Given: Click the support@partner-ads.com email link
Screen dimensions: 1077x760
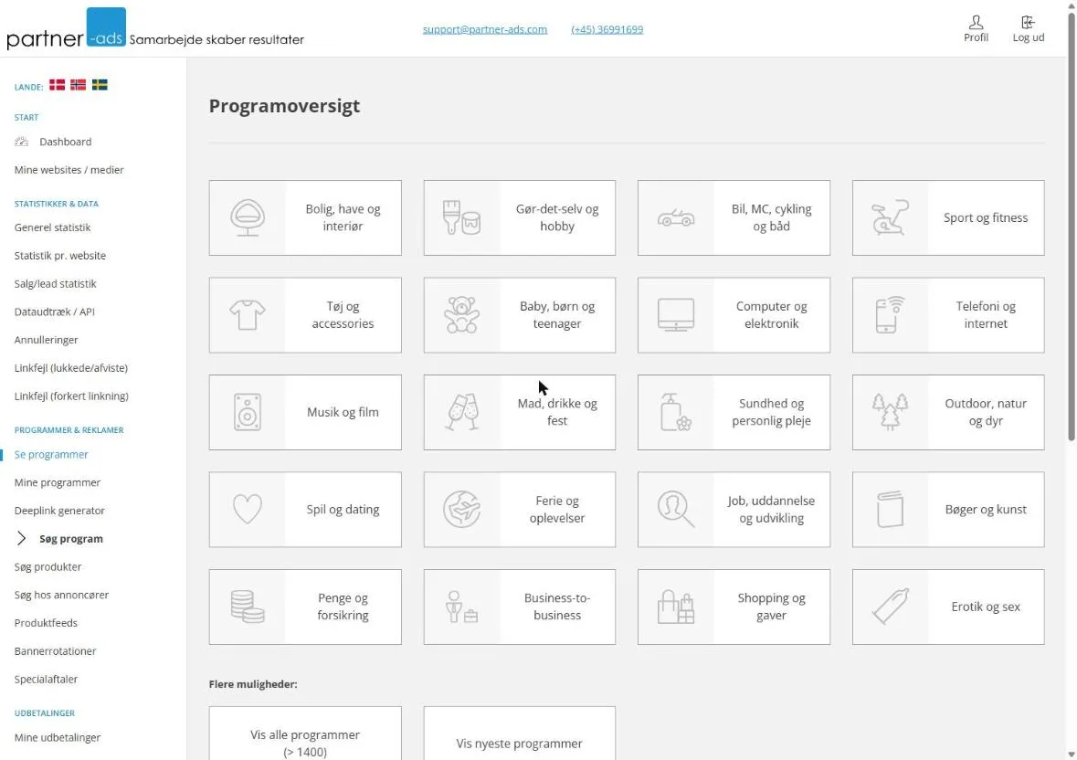Looking at the screenshot, I should pyautogui.click(x=485, y=29).
